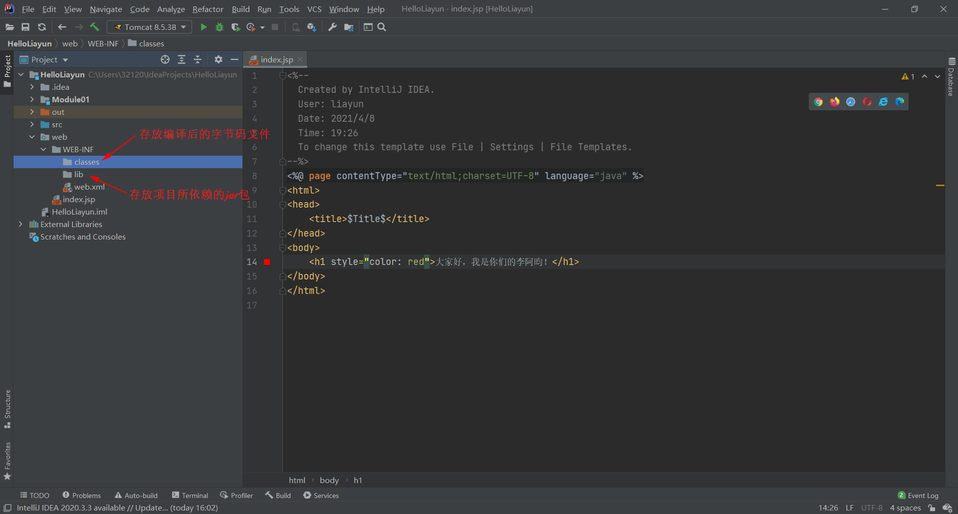The image size is (958, 514).
Task: Open the Project view dropdown
Action: coord(44,59)
